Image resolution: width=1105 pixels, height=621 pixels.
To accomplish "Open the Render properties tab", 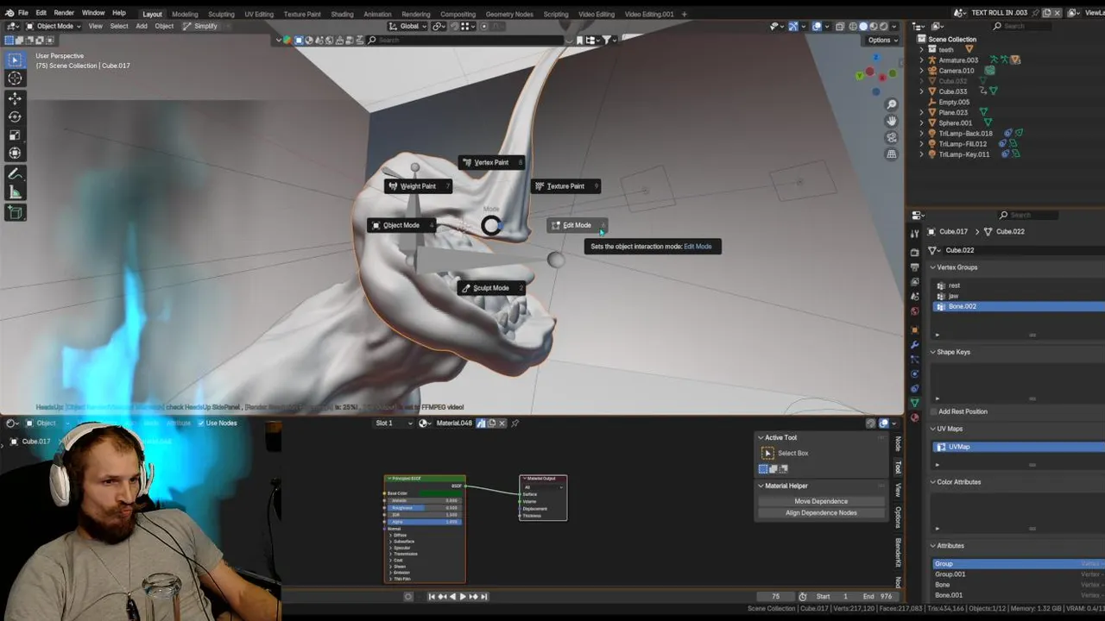I will pos(914,253).
